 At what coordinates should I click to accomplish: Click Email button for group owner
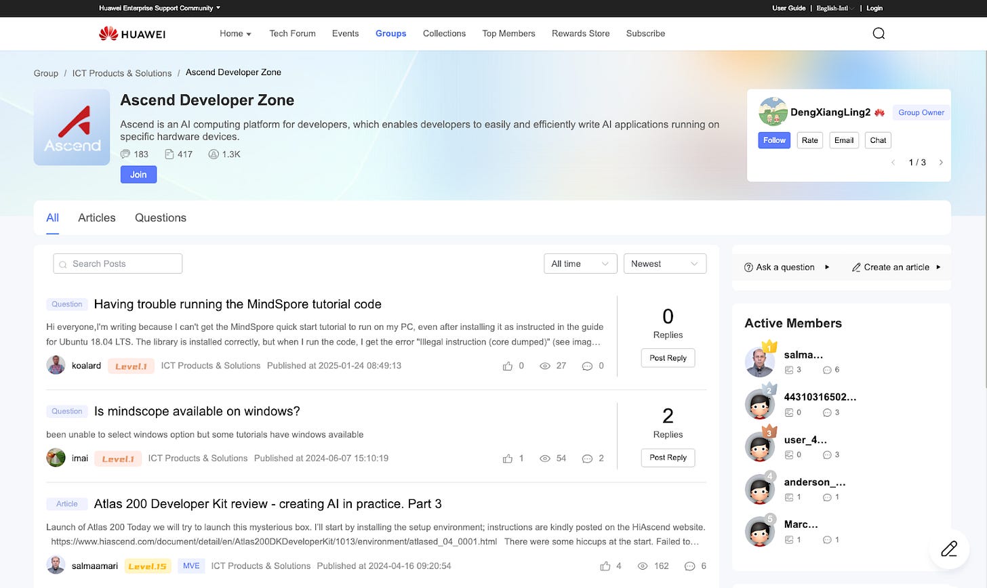(x=844, y=140)
